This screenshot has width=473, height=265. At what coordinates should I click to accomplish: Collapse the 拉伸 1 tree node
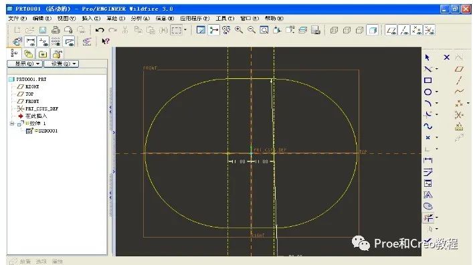(12, 123)
